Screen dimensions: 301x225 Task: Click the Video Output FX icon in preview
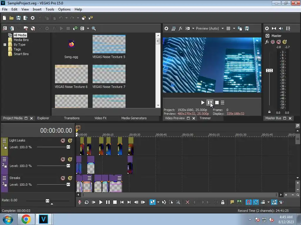click(180, 28)
